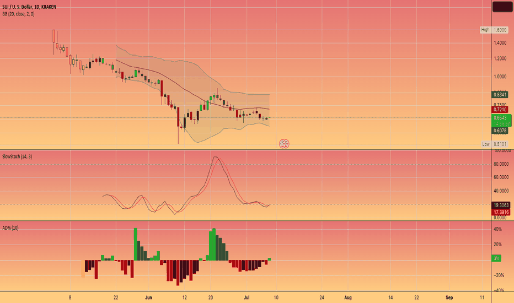
Task: Click the AD% (10) indicator label
Action: point(10,228)
